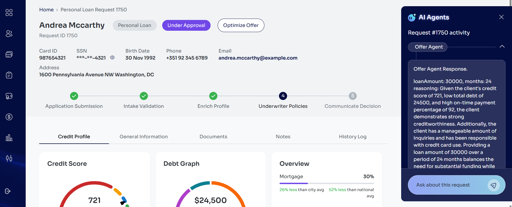Reveal the masked SSN with eye icon
Viewport: 512px width, 207px height.
112,57
